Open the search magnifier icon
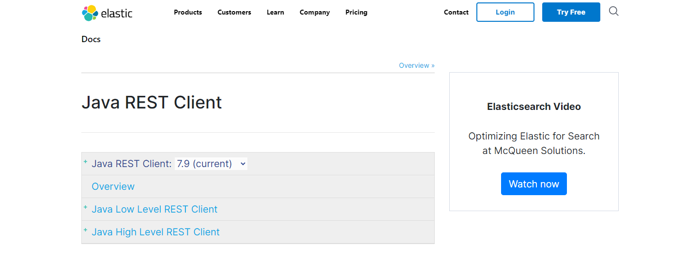Image resolution: width=686 pixels, height=261 pixels. pyautogui.click(x=613, y=12)
